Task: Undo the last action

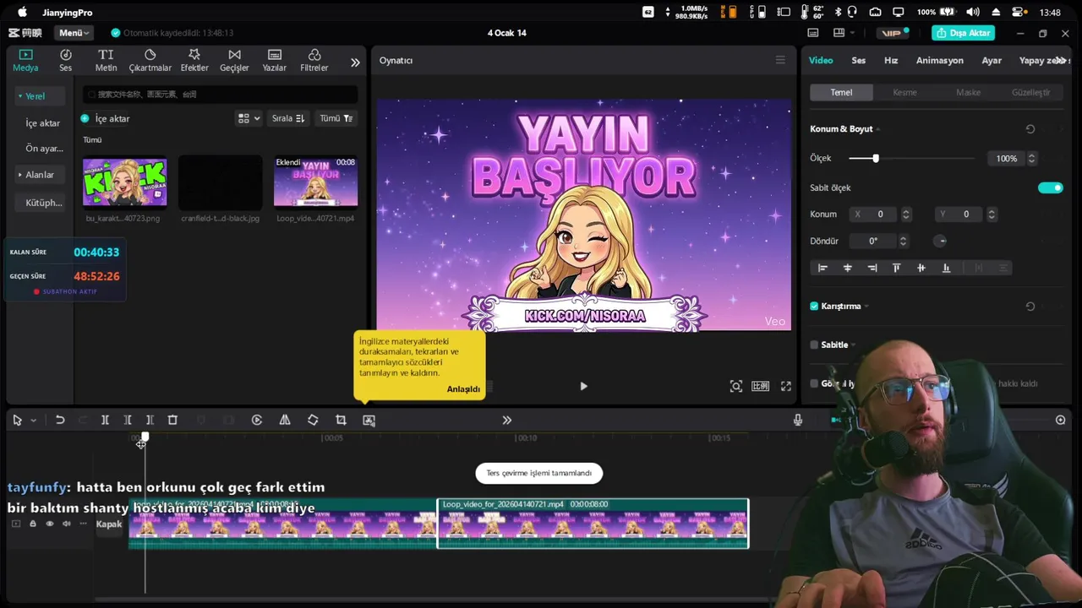Action: point(60,420)
